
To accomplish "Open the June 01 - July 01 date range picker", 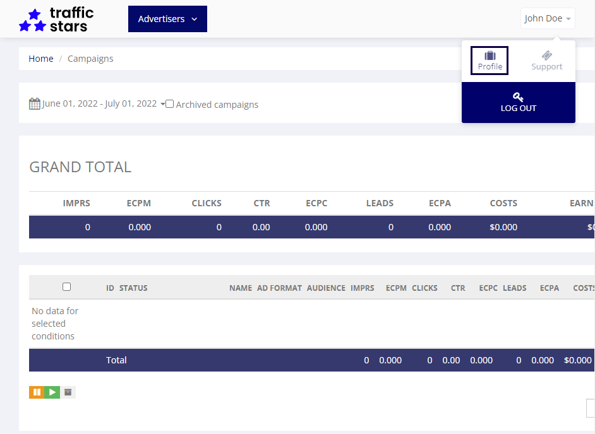I will [x=100, y=104].
